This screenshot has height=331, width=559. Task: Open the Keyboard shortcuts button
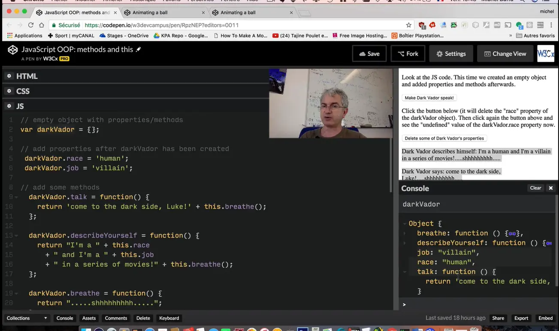click(x=169, y=318)
